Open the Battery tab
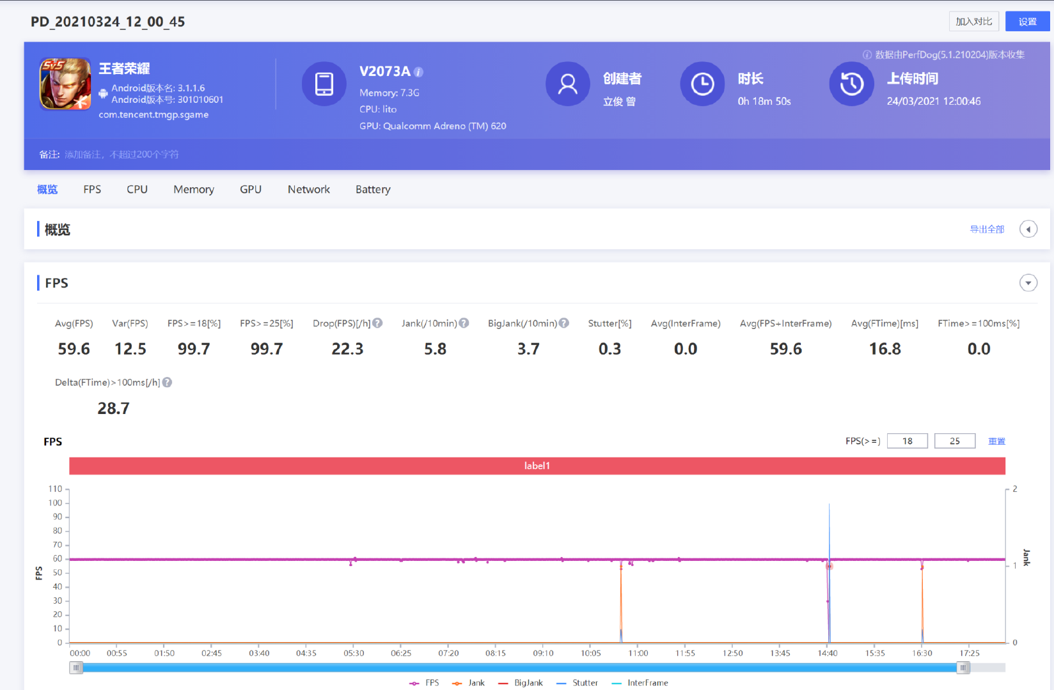Image resolution: width=1054 pixels, height=690 pixels. pos(373,189)
